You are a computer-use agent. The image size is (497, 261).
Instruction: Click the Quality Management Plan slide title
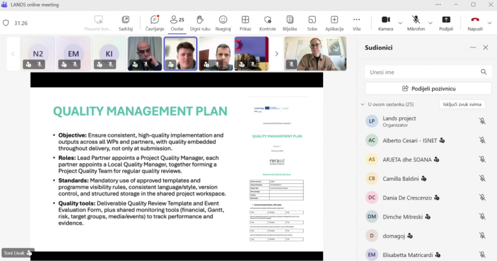point(140,111)
